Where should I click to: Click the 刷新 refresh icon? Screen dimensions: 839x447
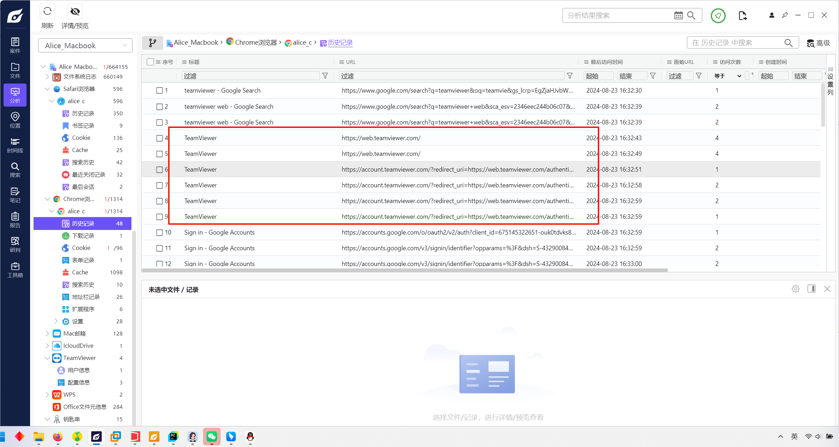tap(48, 12)
